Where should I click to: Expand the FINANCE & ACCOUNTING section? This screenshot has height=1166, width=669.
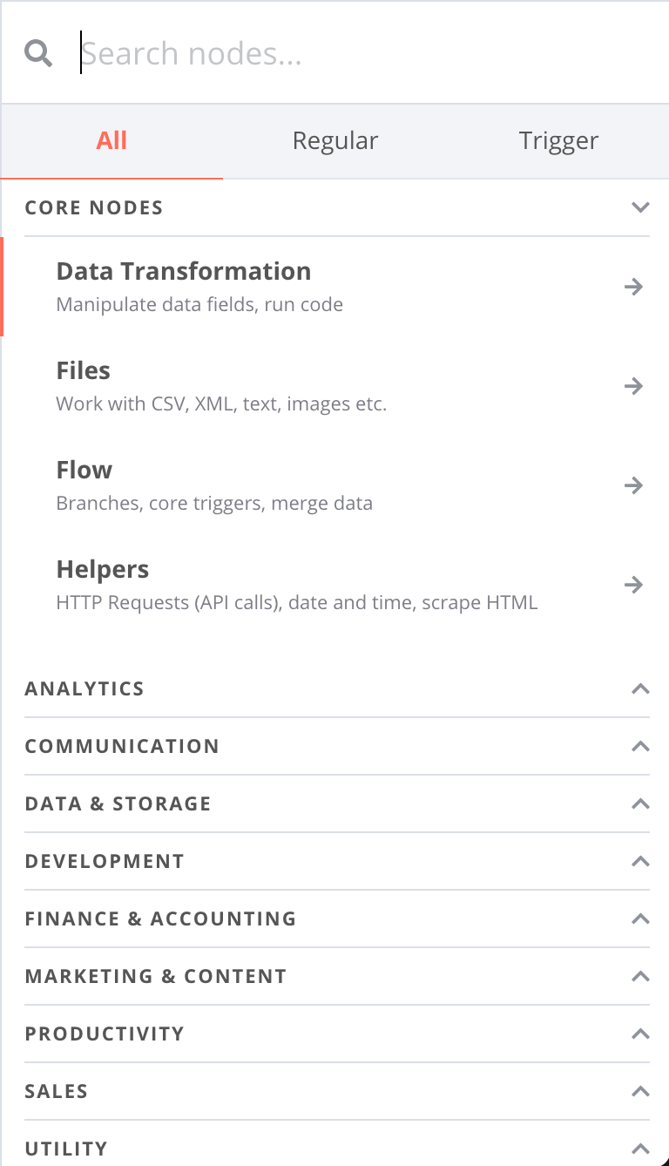(640, 919)
